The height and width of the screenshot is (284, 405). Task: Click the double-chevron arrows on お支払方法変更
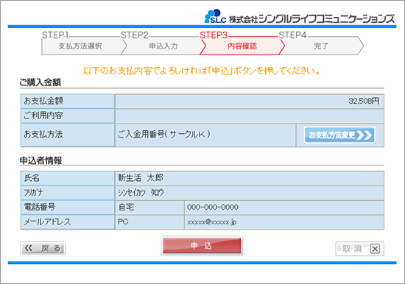coord(364,135)
